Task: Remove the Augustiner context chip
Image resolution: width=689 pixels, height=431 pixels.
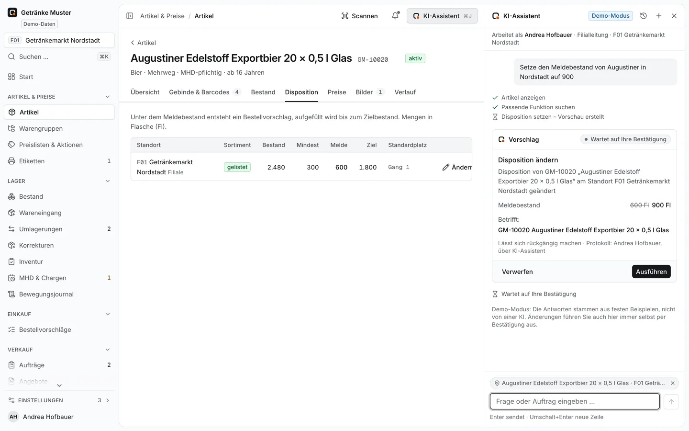Action: pos(673,383)
